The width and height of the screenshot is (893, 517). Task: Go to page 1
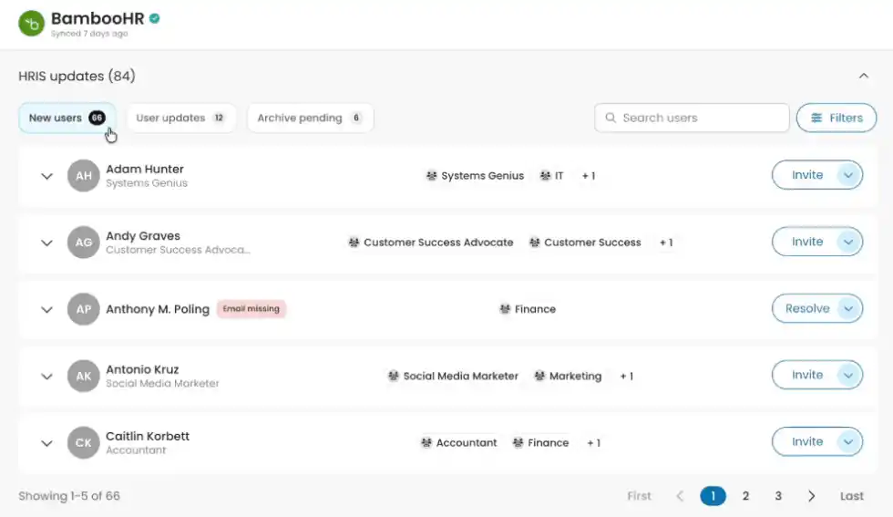(713, 496)
